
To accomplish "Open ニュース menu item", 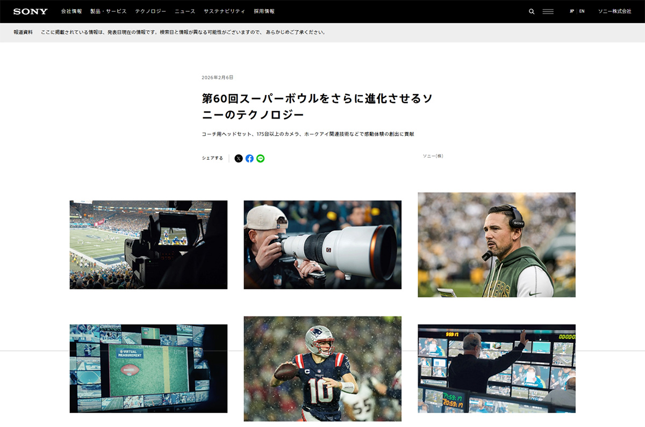I will pyautogui.click(x=185, y=11).
